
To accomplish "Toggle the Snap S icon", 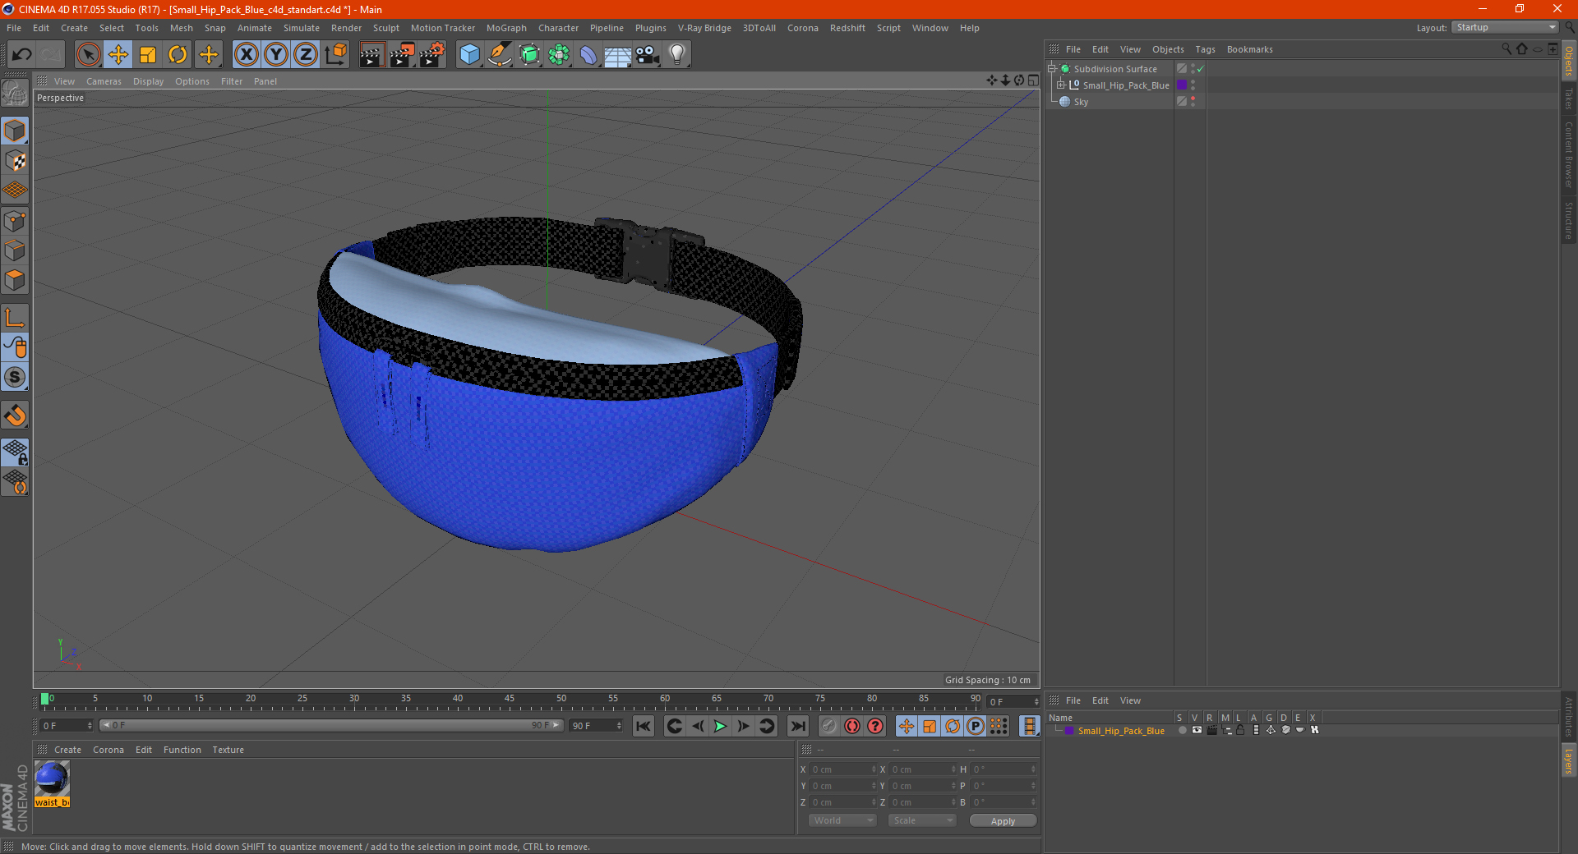I will [x=15, y=378].
